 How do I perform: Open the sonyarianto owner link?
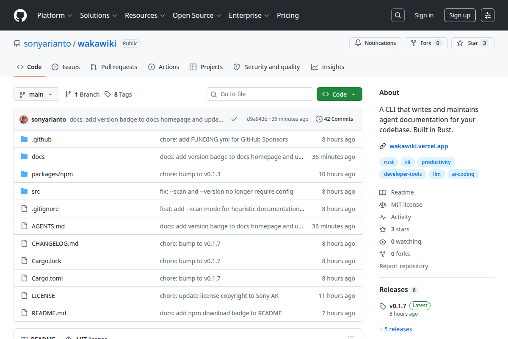(x=47, y=44)
